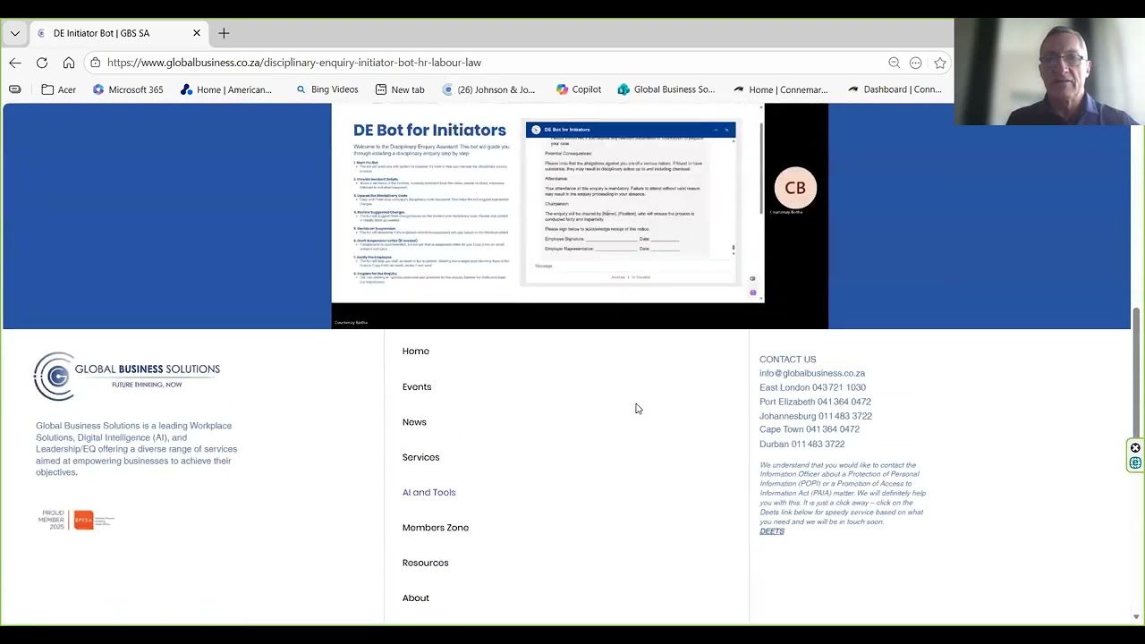This screenshot has height=644, width=1145.
Task: Open a new tab with plus icon
Action: (224, 33)
